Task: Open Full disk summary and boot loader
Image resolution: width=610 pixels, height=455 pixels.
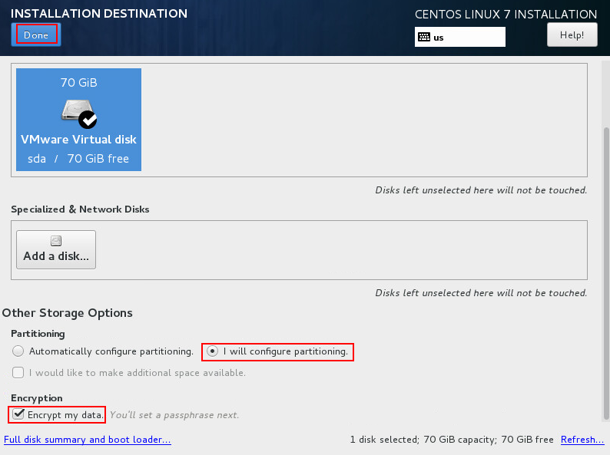Action: tap(87, 440)
